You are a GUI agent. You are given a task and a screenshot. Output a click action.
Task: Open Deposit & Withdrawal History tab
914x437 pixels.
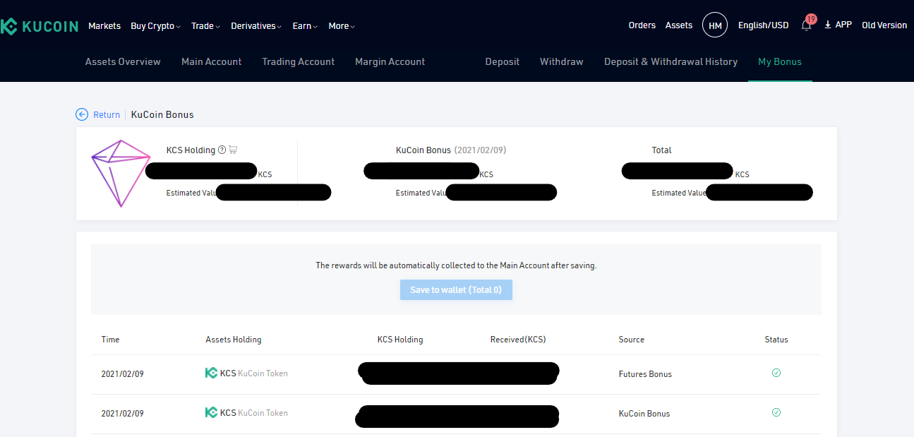pyautogui.click(x=671, y=61)
